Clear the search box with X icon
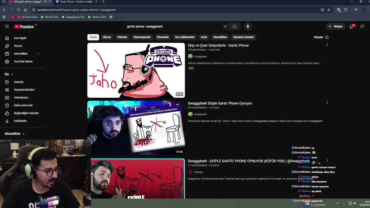Image resolution: width=370 pixels, height=208 pixels. coord(225,27)
